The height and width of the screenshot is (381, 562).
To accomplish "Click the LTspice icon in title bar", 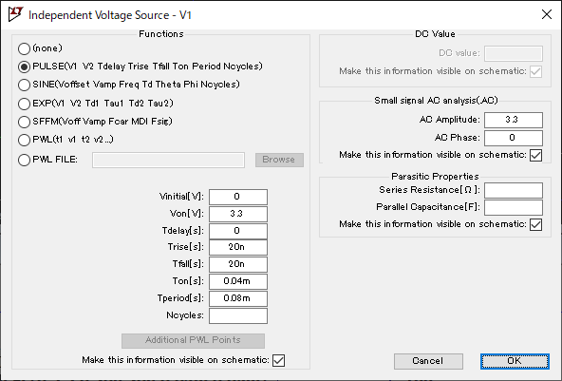I will pyautogui.click(x=15, y=14).
